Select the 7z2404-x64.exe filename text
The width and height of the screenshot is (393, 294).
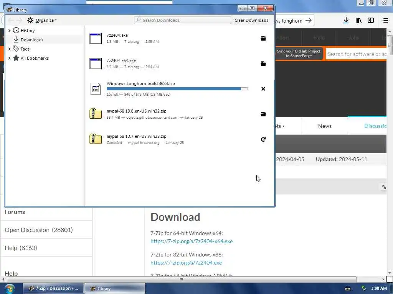tap(121, 60)
